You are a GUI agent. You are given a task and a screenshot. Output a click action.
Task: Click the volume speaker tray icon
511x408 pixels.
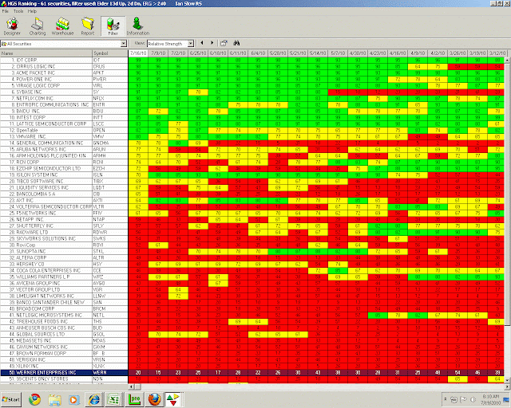tap(473, 399)
